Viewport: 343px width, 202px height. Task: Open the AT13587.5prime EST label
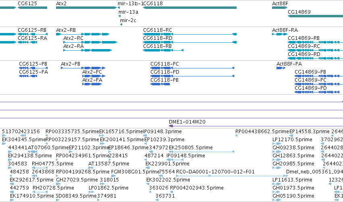(x=109, y=163)
